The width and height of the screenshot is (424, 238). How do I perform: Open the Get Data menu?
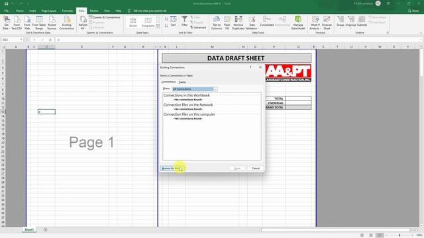[x=6, y=22]
